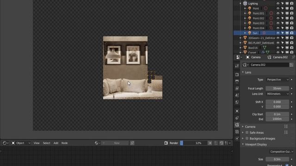Click the Box016 mesh data triangle icon
296x166 pixels.
pyautogui.click(x=265, y=47)
